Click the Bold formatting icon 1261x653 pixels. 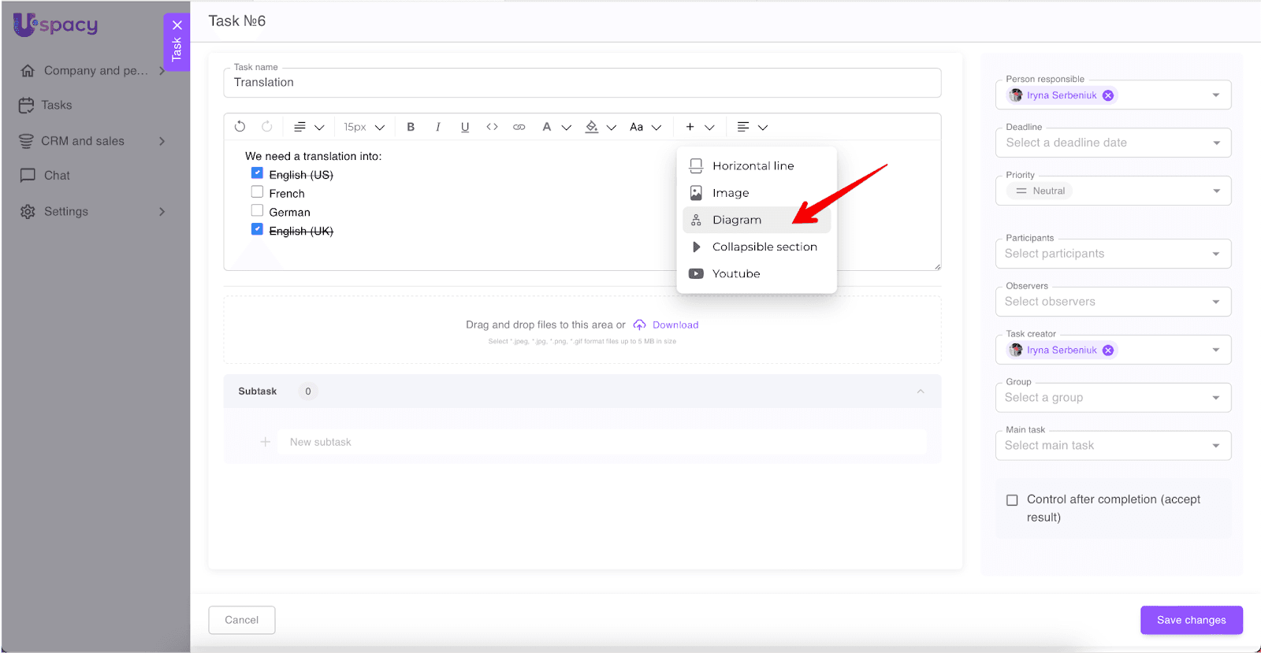click(411, 127)
